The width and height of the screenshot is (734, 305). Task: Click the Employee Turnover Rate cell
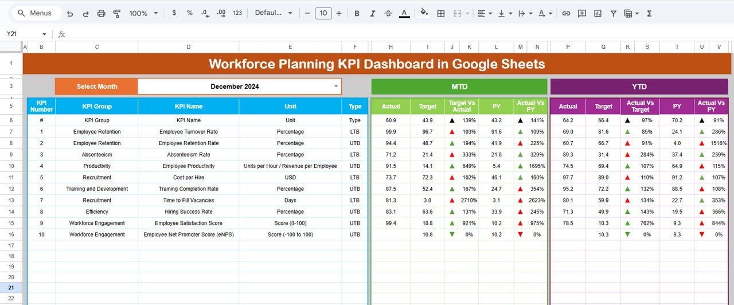point(188,132)
